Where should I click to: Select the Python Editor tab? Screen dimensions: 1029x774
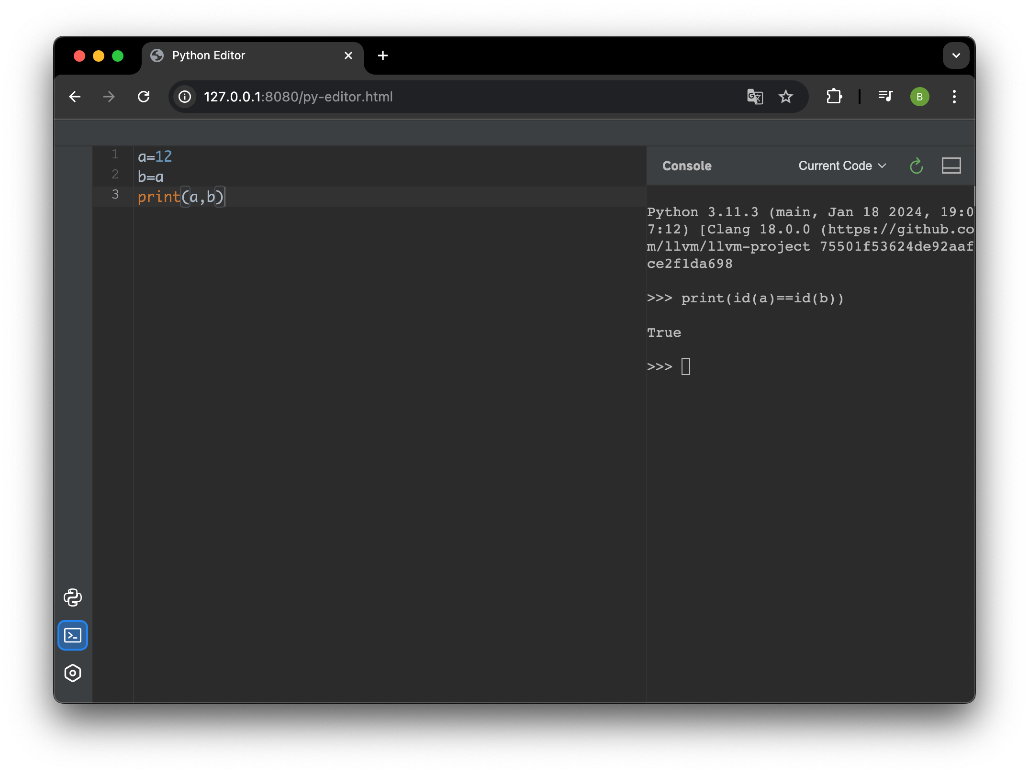pos(253,55)
